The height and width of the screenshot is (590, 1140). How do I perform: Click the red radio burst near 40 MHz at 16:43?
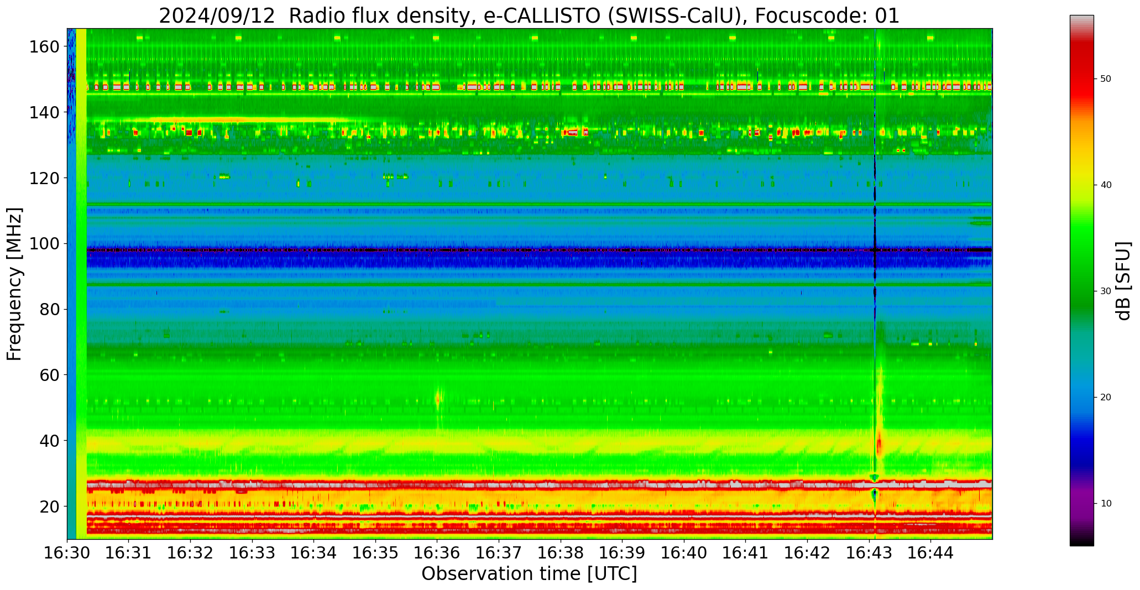coord(878,444)
